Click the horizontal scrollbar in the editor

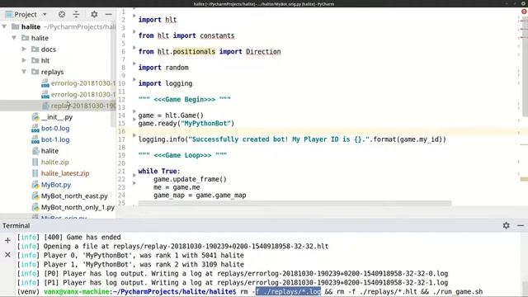(x=295, y=204)
